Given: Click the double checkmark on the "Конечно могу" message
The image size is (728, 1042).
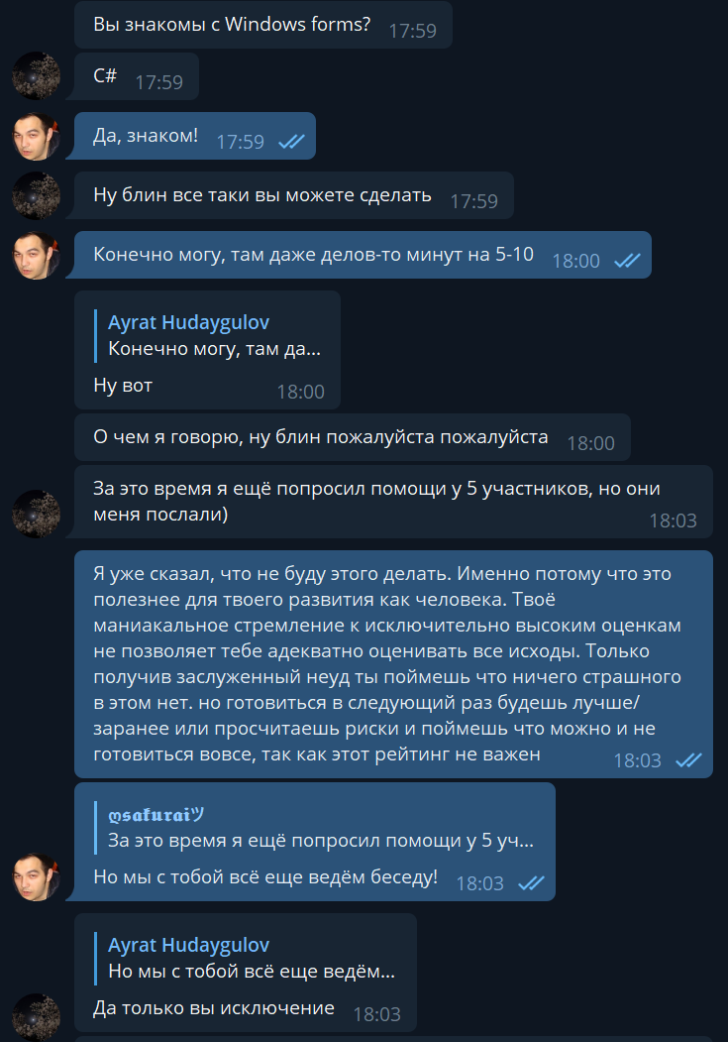Looking at the screenshot, I should 627,261.
